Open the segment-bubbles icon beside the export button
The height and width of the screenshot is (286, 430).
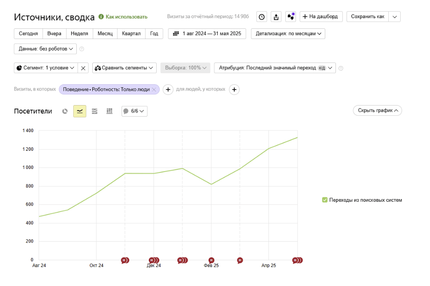(x=291, y=17)
